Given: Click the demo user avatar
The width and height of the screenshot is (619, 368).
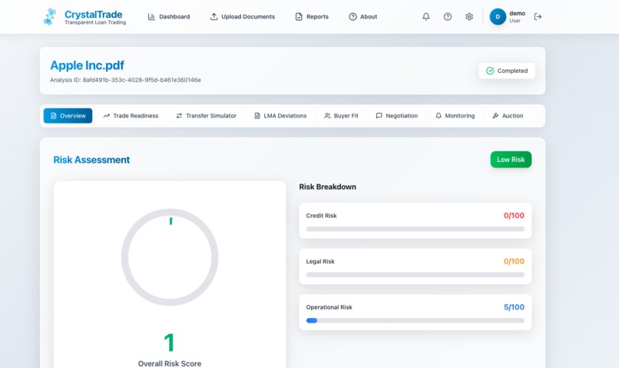Looking at the screenshot, I should coord(498,17).
